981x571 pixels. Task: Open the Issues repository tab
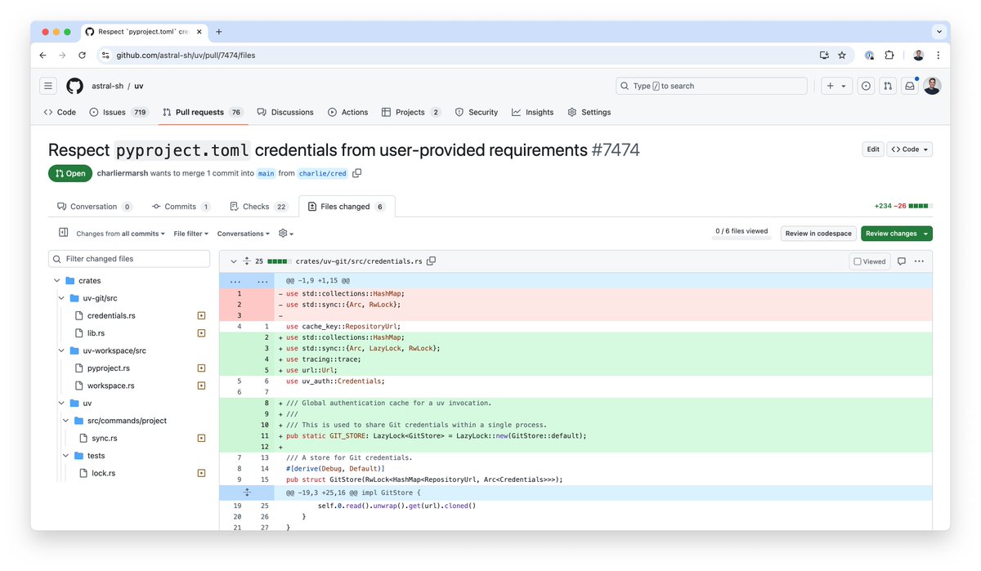point(119,112)
